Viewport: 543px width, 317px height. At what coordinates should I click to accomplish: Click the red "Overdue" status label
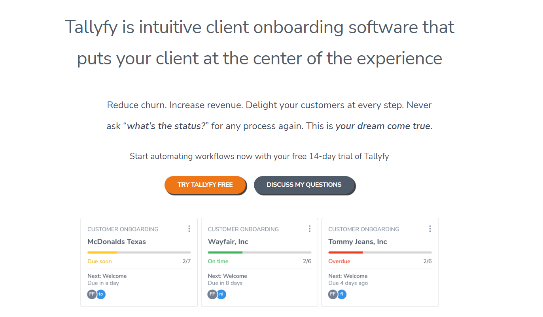339,261
